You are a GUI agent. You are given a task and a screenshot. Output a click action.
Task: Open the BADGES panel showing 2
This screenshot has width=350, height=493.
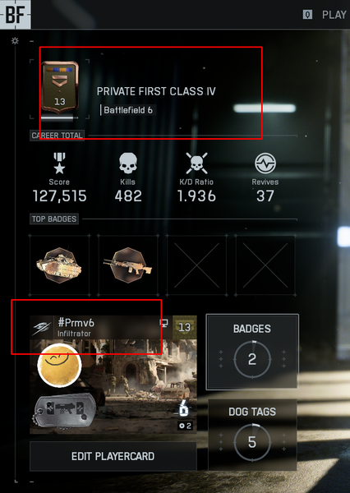[252, 352]
